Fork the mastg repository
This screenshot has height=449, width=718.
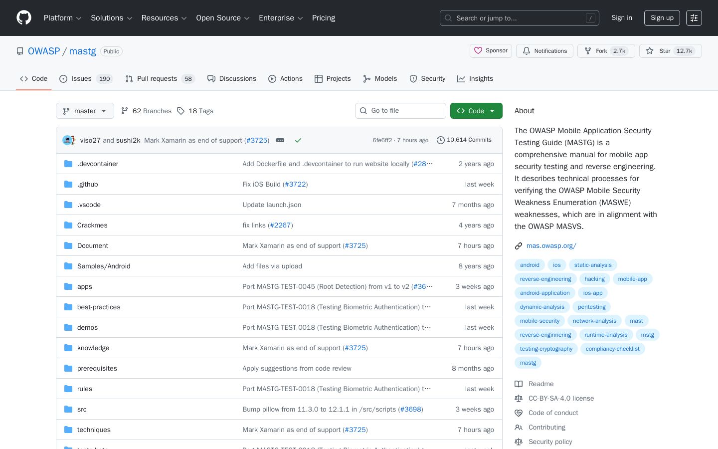coord(606,51)
